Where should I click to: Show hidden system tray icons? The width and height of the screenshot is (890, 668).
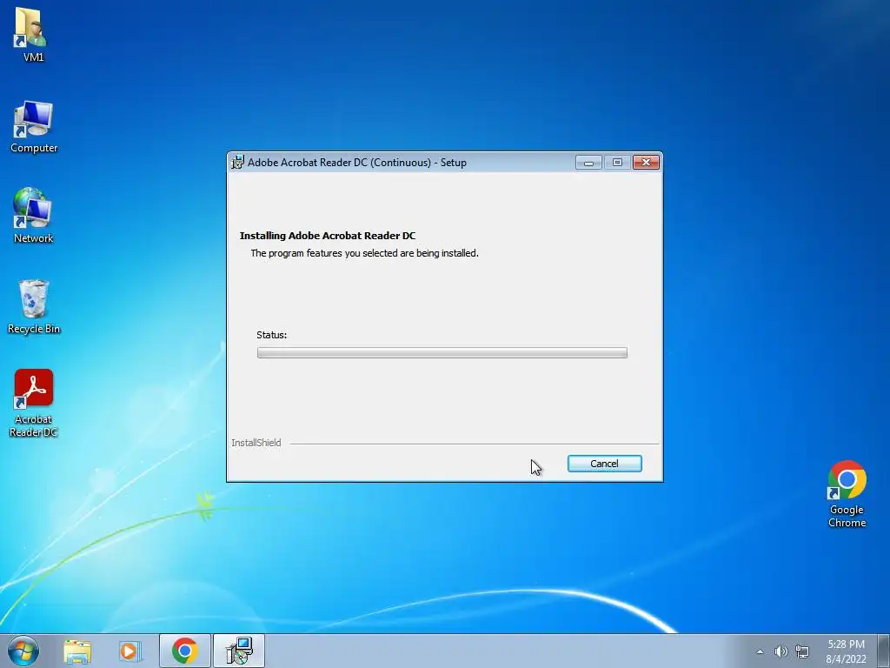coord(760,651)
